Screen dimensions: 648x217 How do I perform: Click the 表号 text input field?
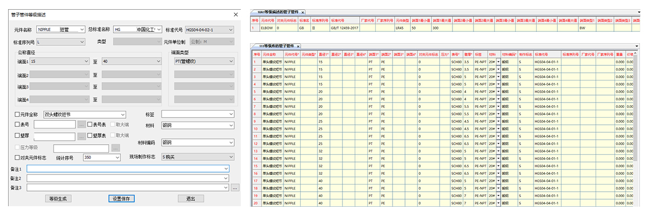(x=55, y=125)
